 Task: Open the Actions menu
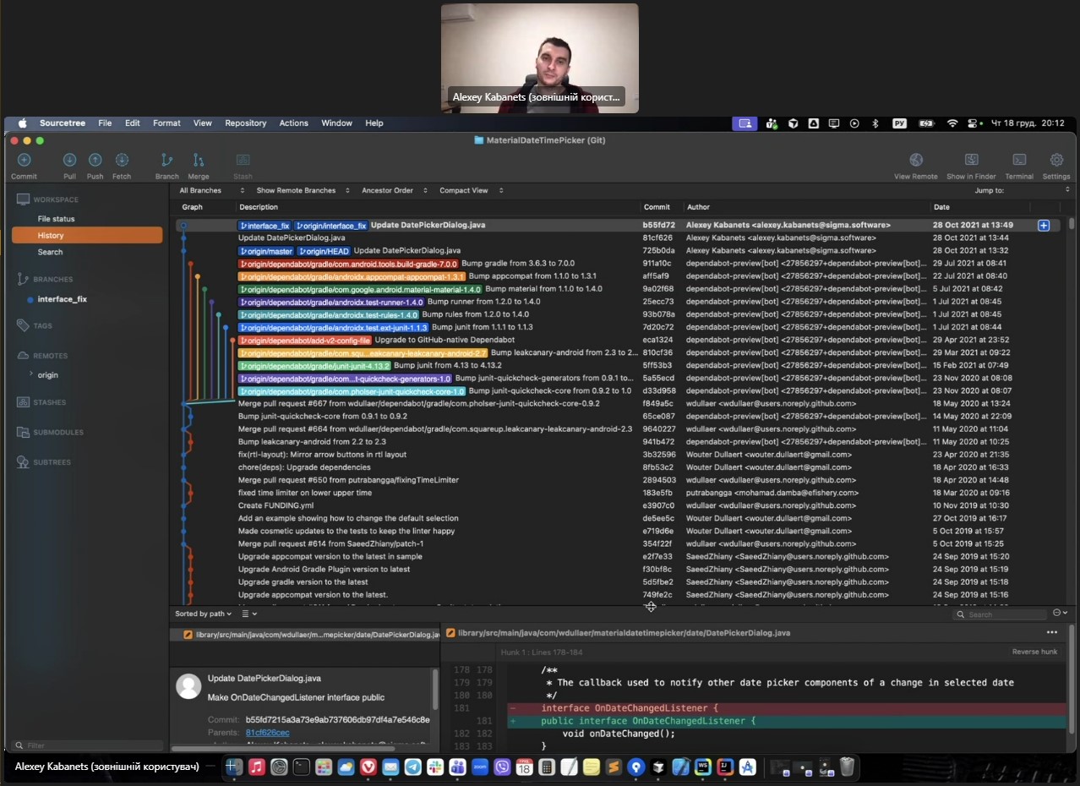click(293, 123)
